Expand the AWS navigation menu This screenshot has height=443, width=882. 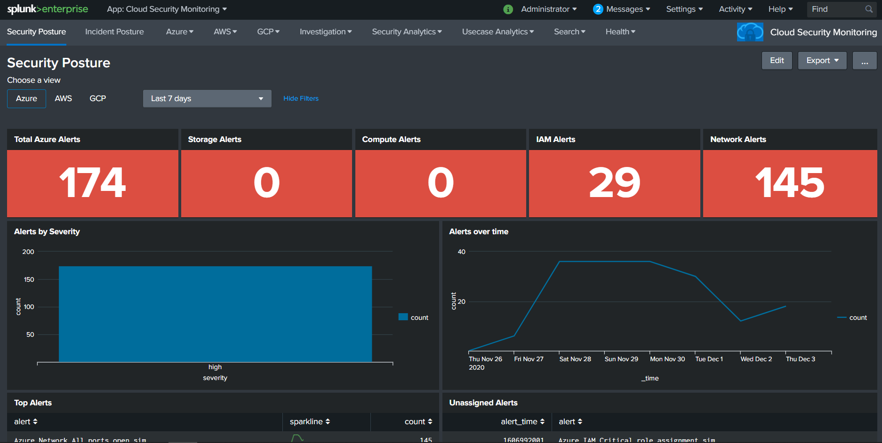point(225,32)
